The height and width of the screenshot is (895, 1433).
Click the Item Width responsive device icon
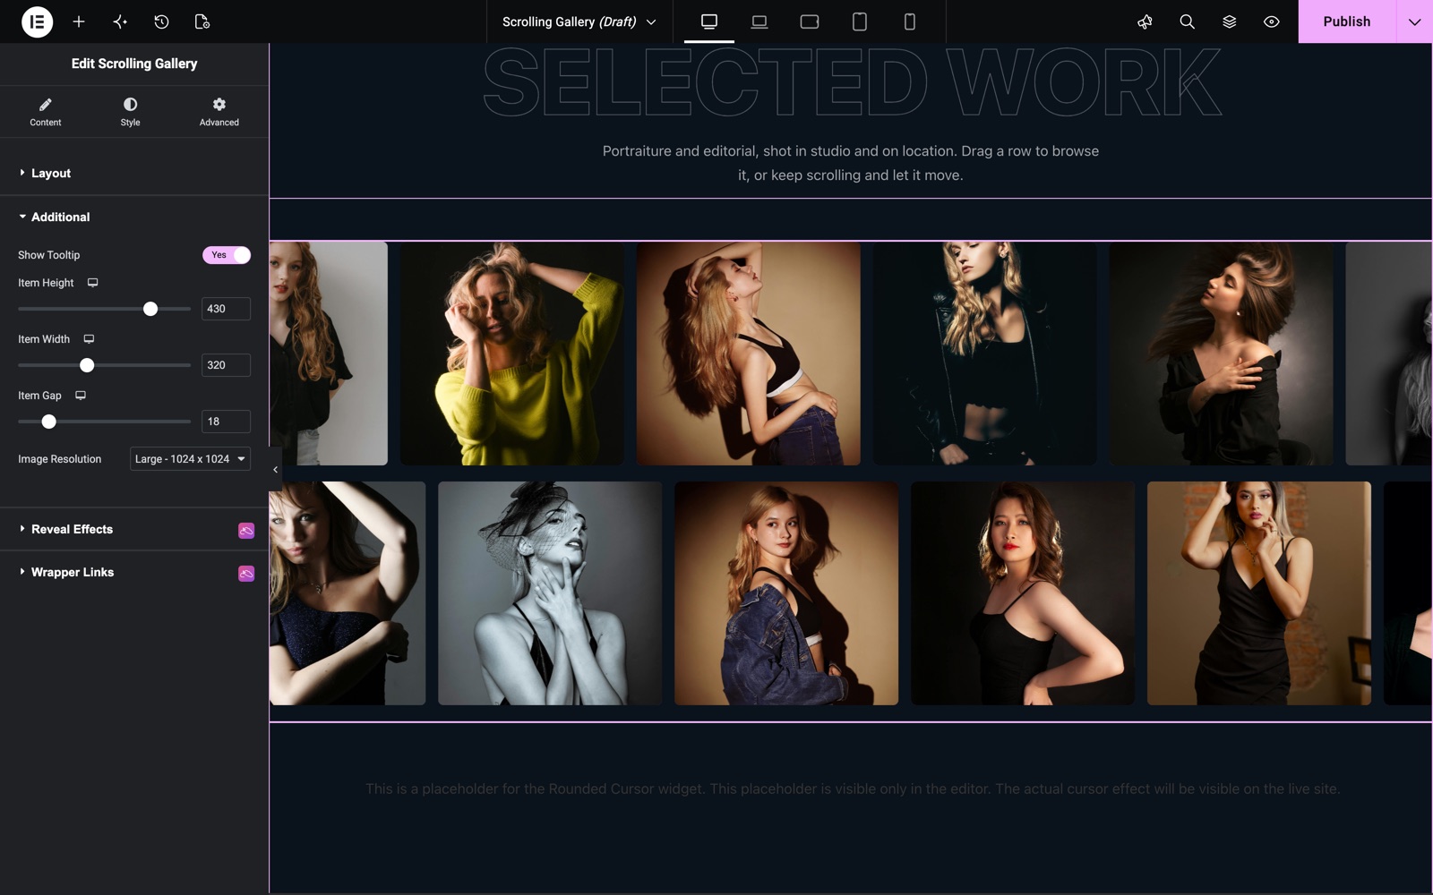(89, 339)
